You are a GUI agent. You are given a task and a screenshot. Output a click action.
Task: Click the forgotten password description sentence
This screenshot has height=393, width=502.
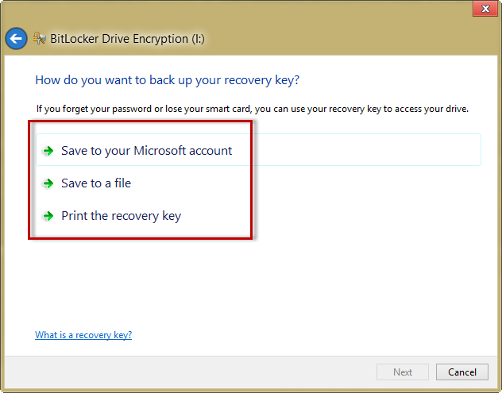253,109
